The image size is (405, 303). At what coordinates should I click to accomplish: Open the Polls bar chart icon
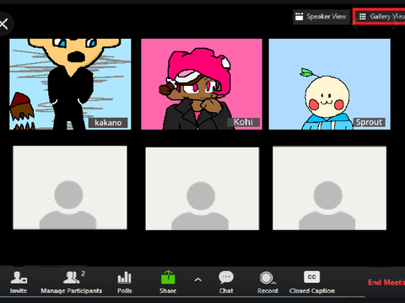124,278
